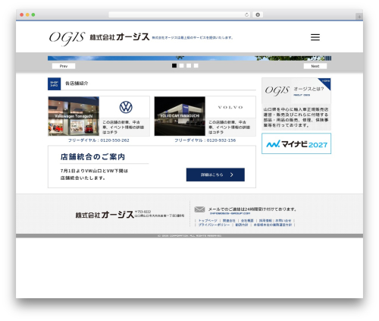Click the Volkswagen logo icon
The height and width of the screenshot is (321, 379).
click(x=126, y=107)
